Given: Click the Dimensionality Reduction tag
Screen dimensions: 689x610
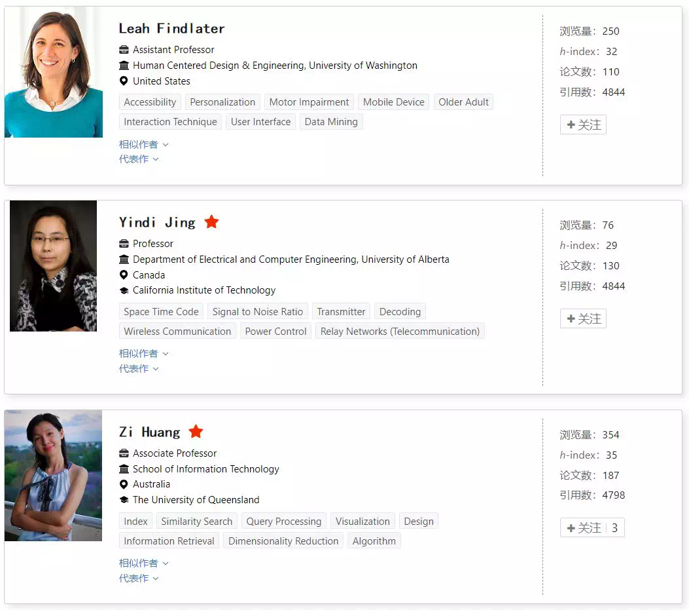Looking at the screenshot, I should [x=283, y=541].
